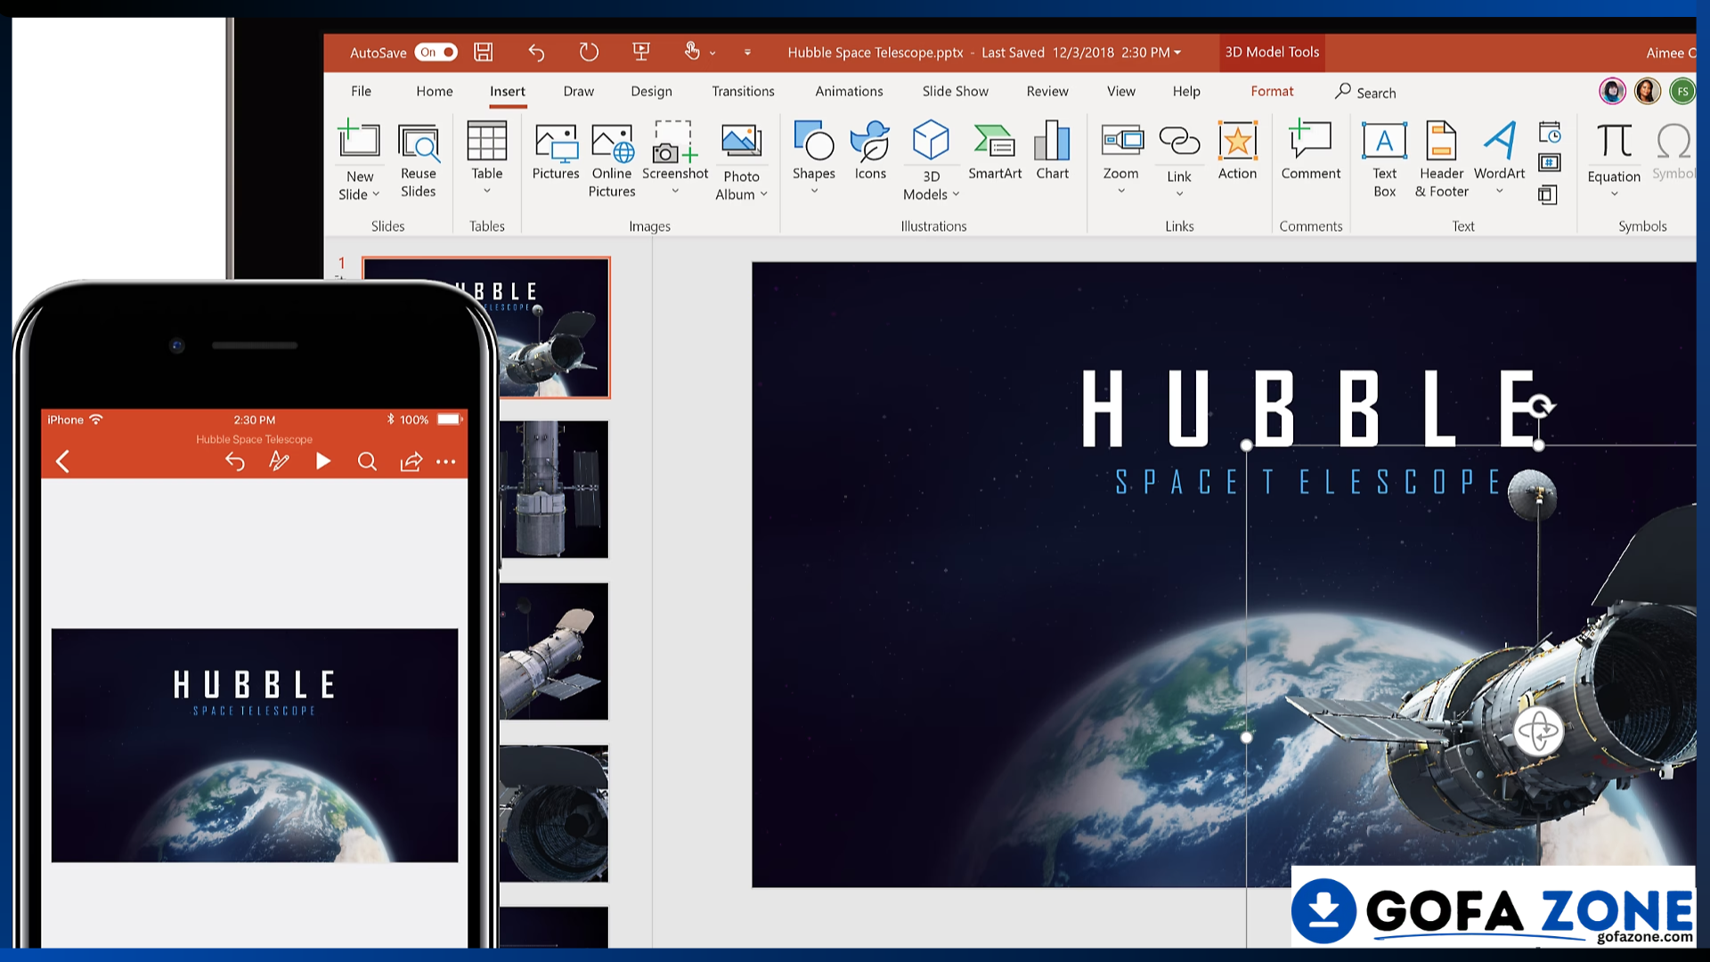Click the New Slide icon

coord(359,140)
